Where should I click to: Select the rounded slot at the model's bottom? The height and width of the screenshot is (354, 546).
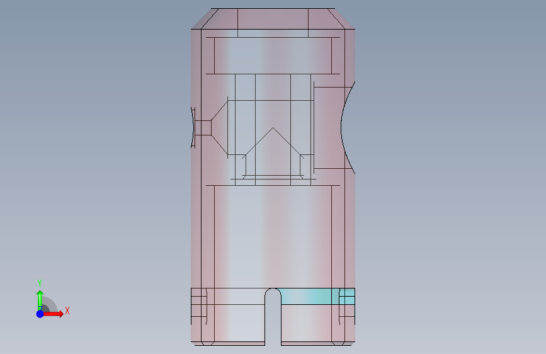click(273, 317)
